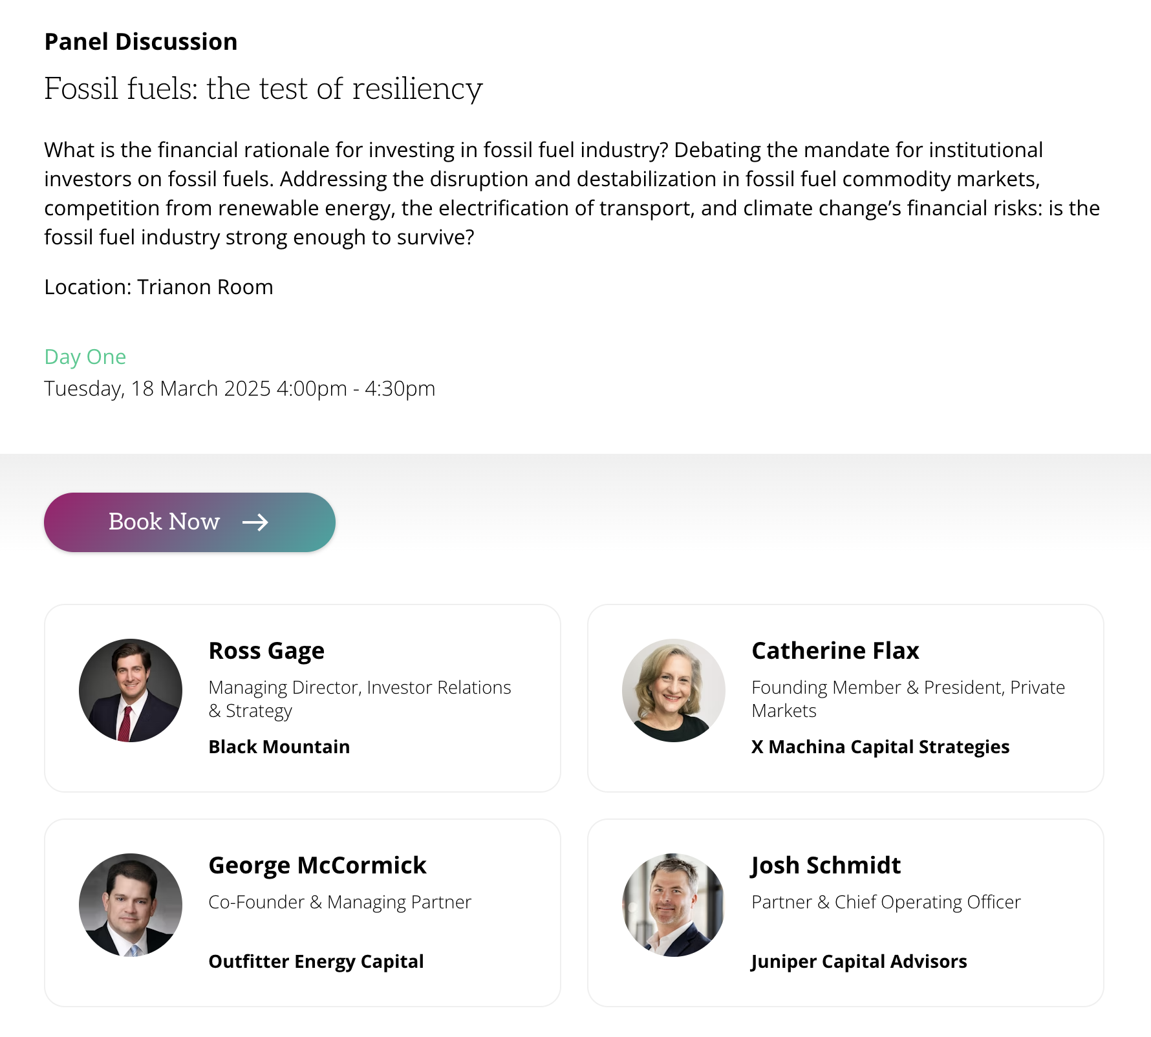Select the George McCormick speaker name
The height and width of the screenshot is (1037, 1151).
click(317, 865)
